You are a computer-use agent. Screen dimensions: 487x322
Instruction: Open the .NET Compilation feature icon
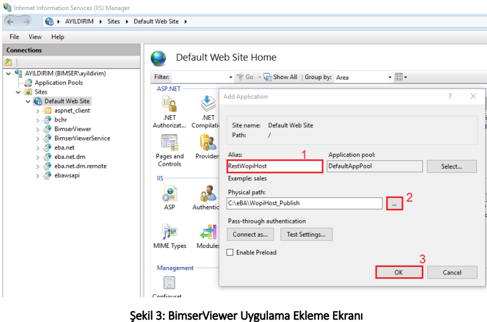click(x=208, y=104)
